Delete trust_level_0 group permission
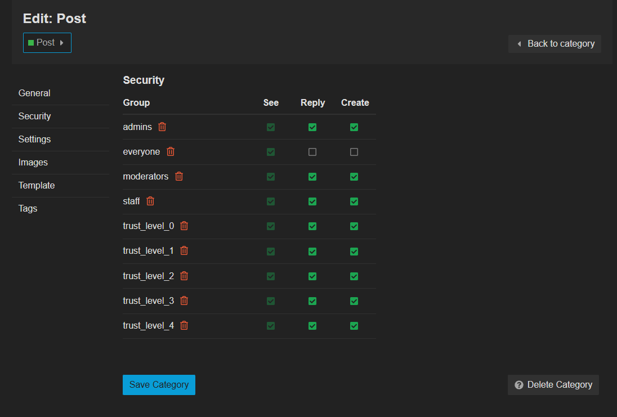 184,226
